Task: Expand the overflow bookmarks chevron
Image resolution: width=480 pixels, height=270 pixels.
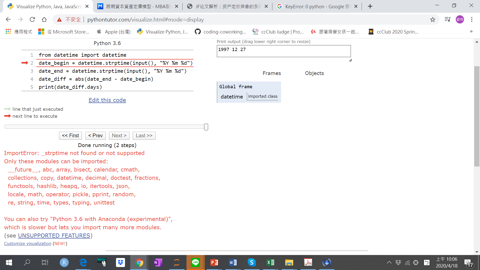Action: [x=471, y=31]
